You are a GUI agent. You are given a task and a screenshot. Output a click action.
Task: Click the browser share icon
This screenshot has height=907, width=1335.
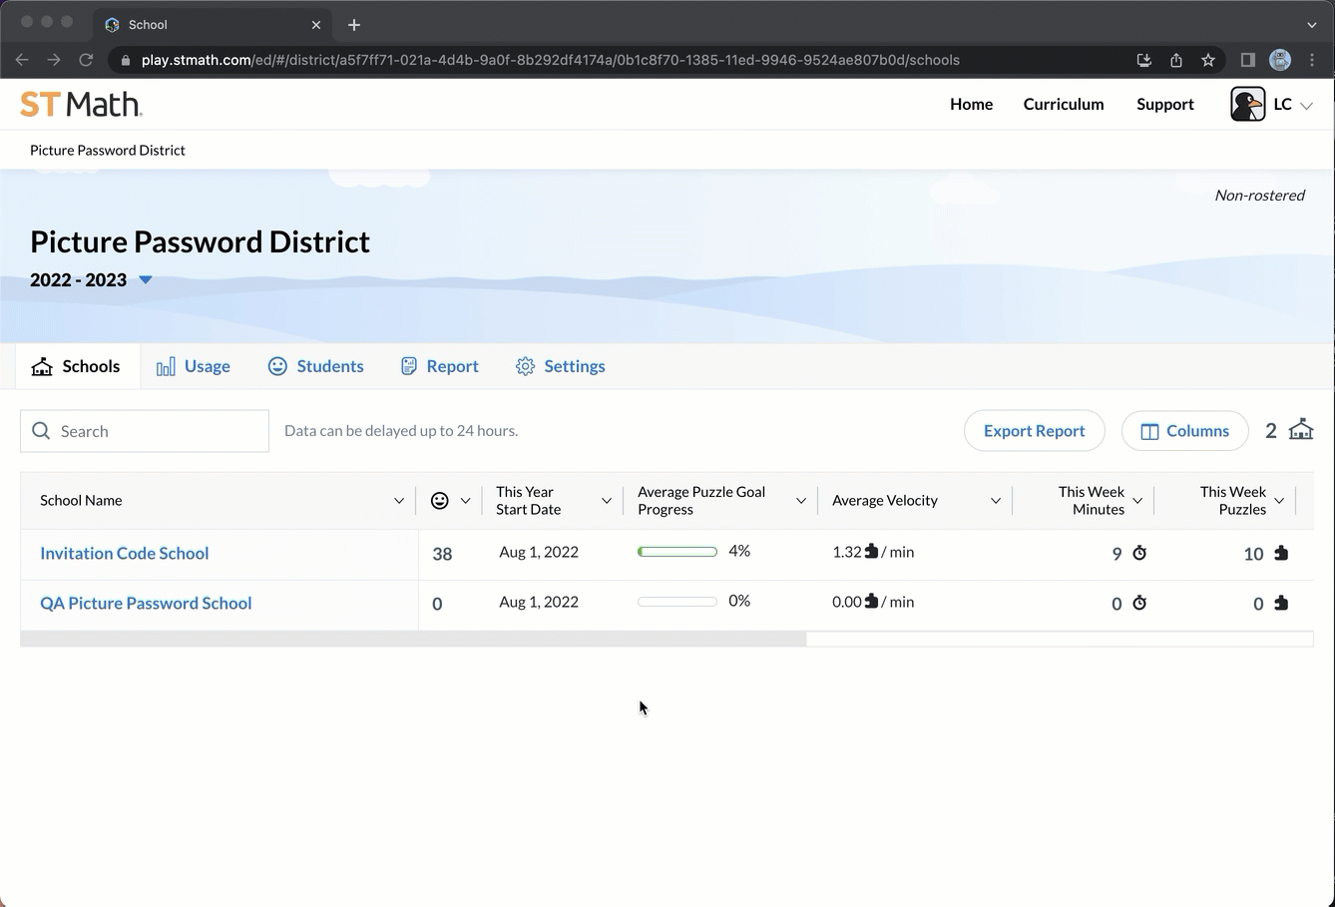[1176, 60]
